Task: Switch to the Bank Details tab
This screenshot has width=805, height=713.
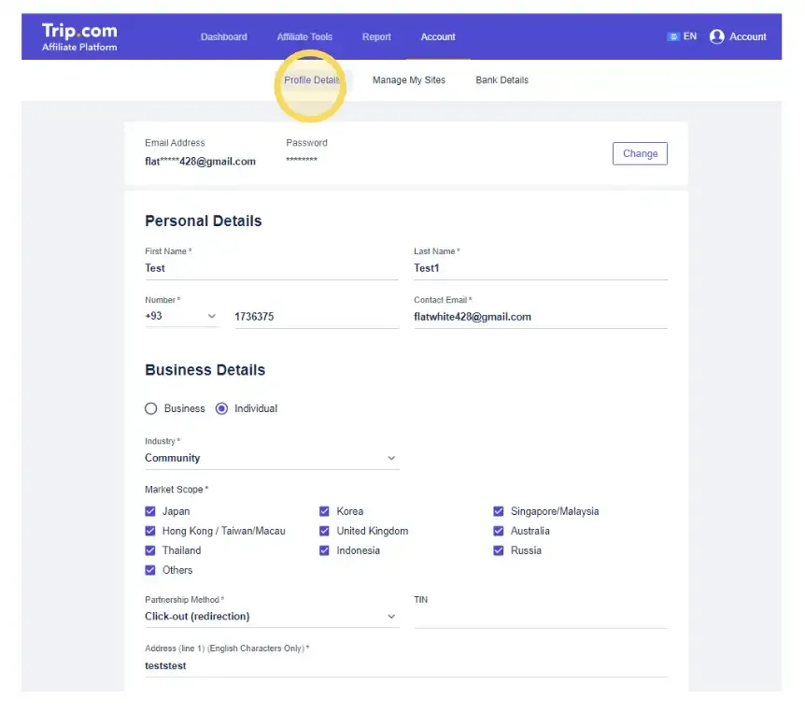Action: click(x=501, y=80)
